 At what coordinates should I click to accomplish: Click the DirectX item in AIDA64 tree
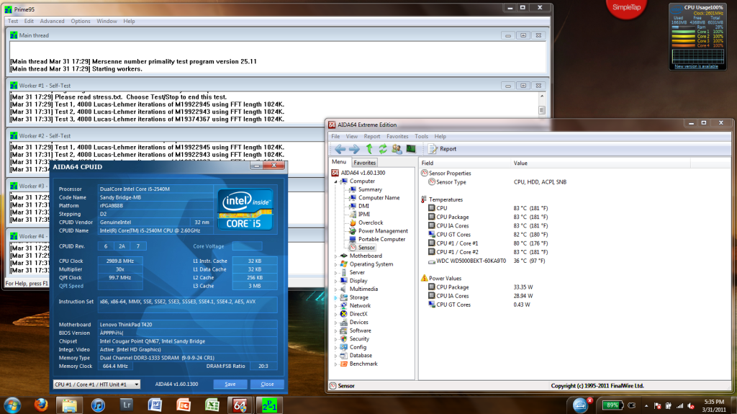click(x=358, y=314)
